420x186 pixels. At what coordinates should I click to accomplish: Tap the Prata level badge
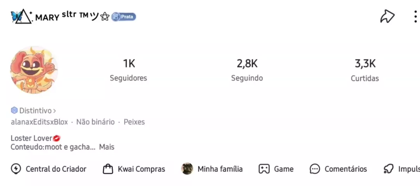tap(124, 17)
